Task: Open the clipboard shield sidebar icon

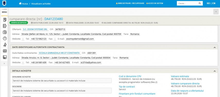Action: 5,32
